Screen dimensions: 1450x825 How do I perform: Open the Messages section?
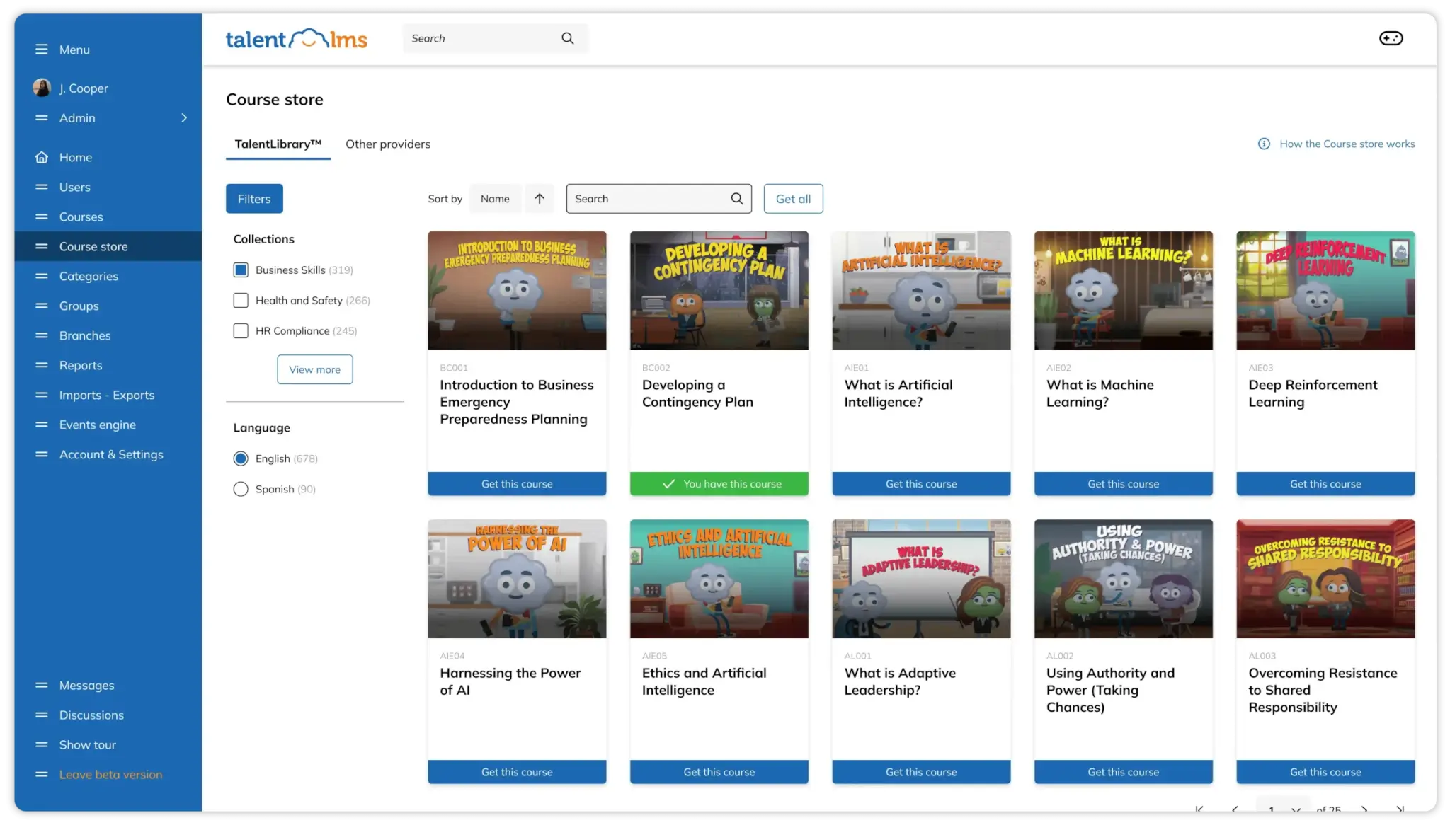[x=86, y=685]
